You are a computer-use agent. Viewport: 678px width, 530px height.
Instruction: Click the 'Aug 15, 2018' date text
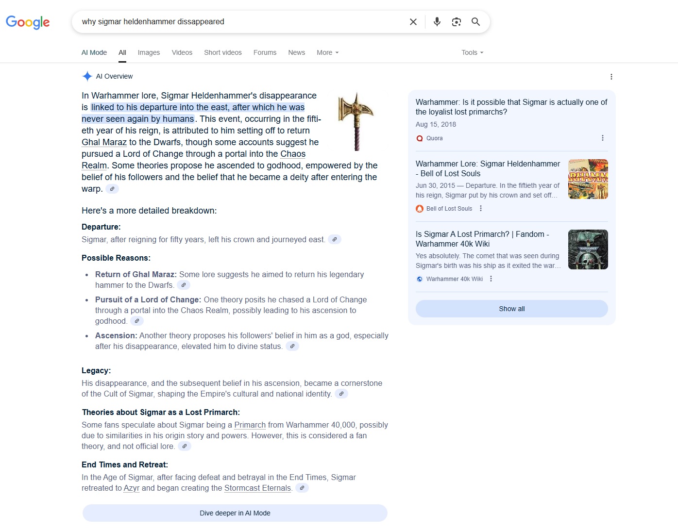coord(436,124)
